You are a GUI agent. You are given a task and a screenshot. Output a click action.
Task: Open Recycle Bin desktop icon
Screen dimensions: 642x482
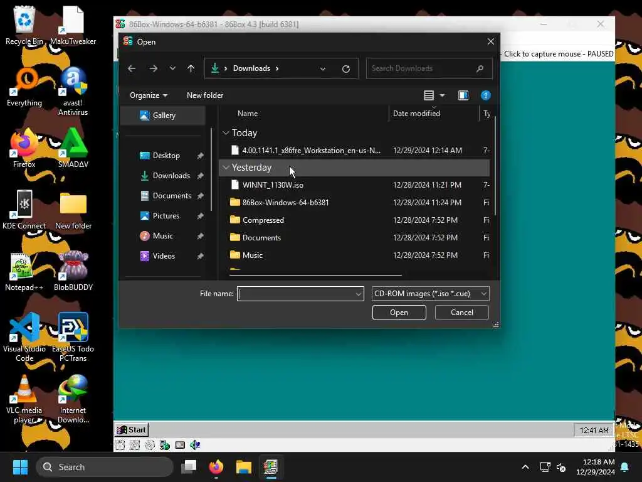click(x=24, y=25)
